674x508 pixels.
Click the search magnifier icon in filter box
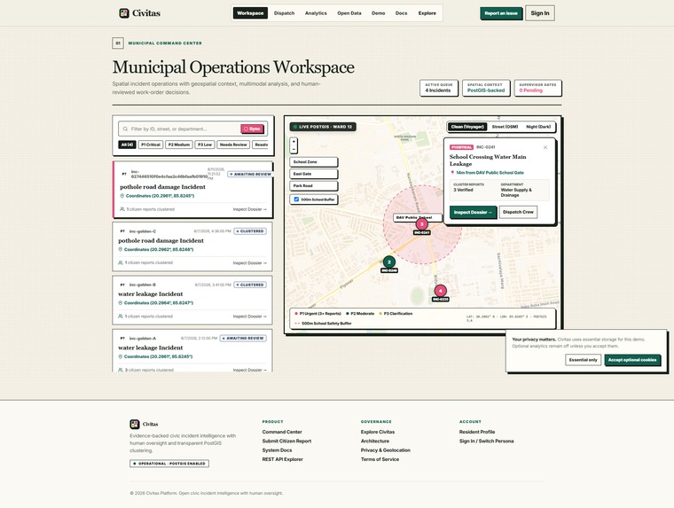[x=125, y=129]
